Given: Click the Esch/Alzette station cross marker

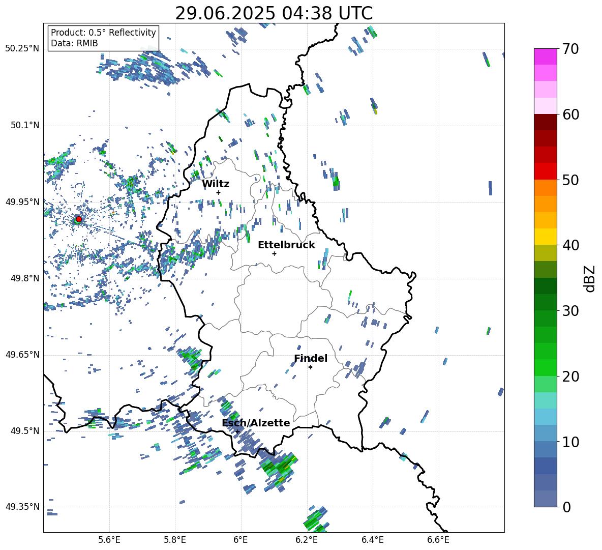Looking at the screenshot, I should [237, 431].
